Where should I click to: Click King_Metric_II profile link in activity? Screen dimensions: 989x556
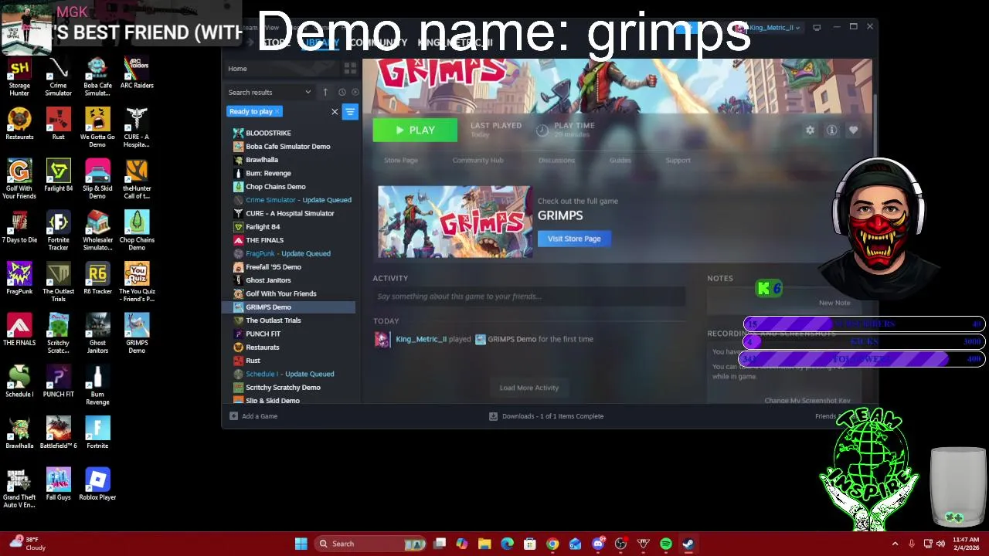pos(421,339)
